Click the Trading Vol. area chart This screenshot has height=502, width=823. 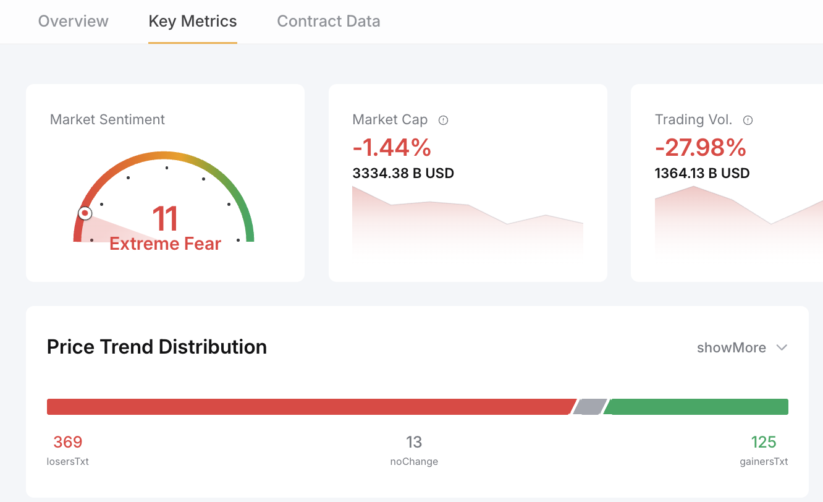click(x=739, y=221)
